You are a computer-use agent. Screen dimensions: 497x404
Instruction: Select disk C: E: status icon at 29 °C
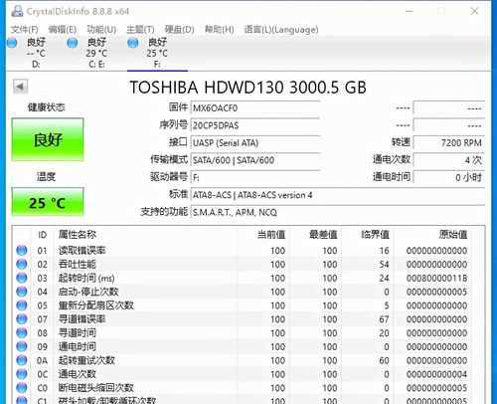[x=73, y=43]
